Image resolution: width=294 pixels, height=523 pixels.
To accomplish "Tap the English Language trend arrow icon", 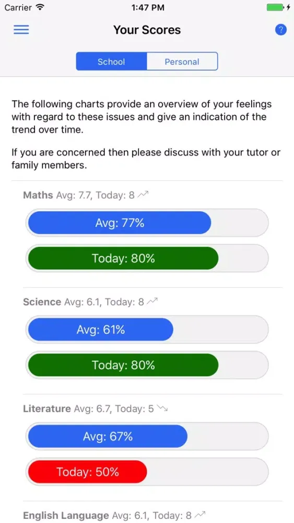I will coord(200,515).
